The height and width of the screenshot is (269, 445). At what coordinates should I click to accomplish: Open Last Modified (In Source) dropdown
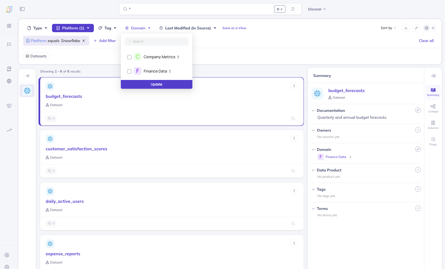click(188, 28)
